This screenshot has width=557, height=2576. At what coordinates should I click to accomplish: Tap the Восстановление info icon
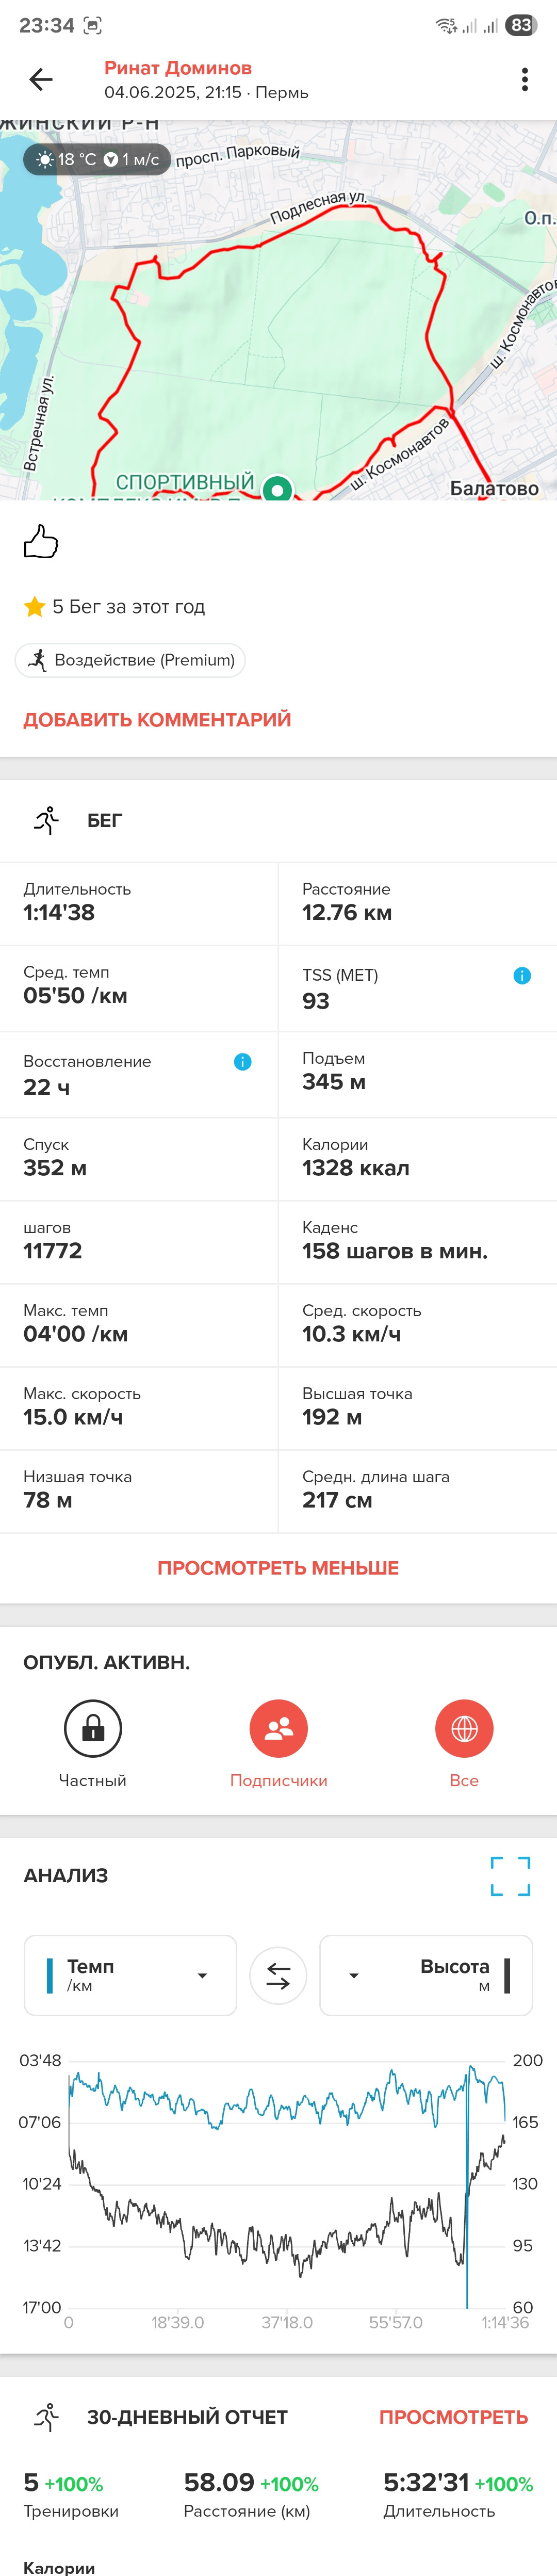(x=242, y=1061)
